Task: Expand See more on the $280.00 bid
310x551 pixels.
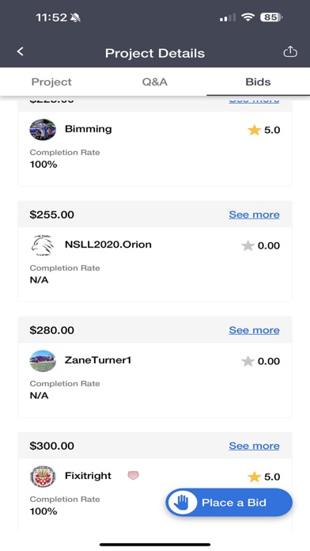Action: click(x=254, y=330)
